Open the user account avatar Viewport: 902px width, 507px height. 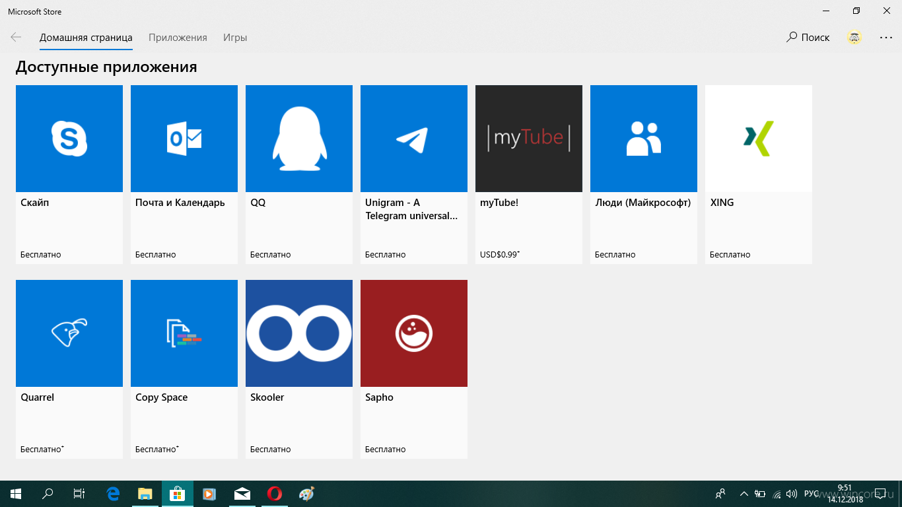coord(854,38)
